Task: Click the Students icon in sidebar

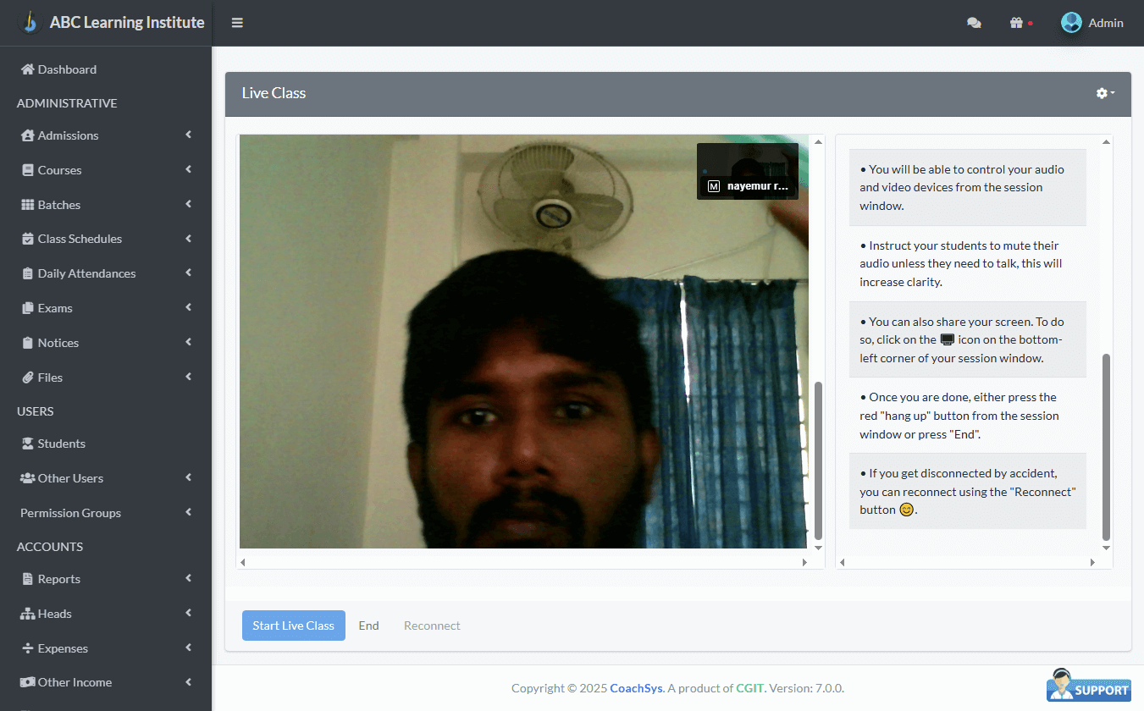Action: pos(28,444)
